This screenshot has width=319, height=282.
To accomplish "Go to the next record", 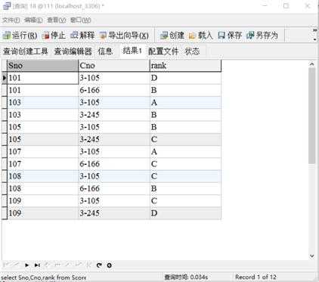I will 26,265.
